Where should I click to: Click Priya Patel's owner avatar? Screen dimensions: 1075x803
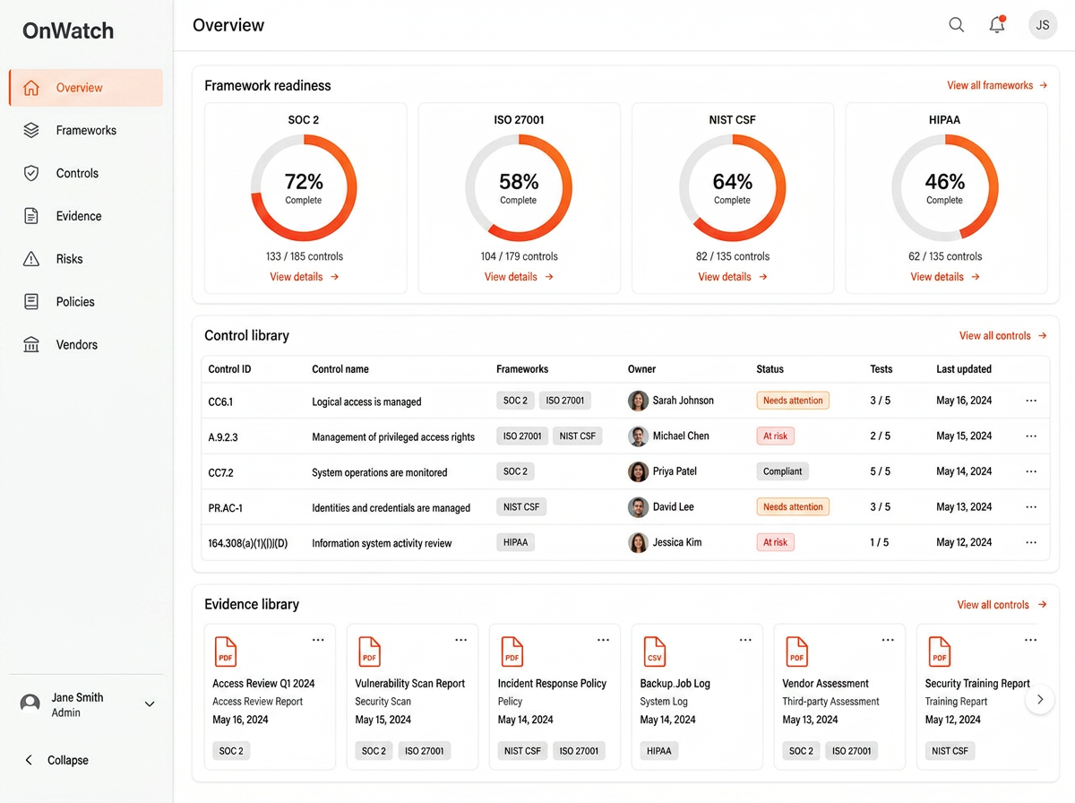[x=638, y=471]
